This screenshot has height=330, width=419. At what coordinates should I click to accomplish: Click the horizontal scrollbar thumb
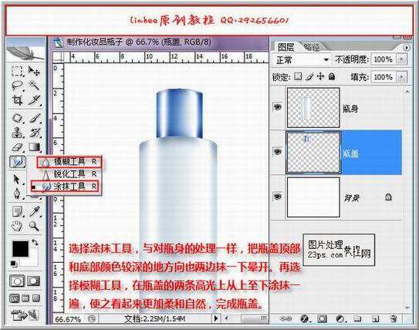(x=254, y=318)
